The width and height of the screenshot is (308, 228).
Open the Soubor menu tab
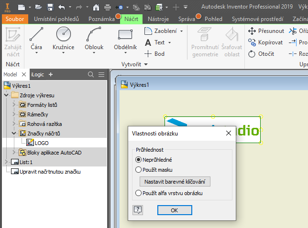14,19
